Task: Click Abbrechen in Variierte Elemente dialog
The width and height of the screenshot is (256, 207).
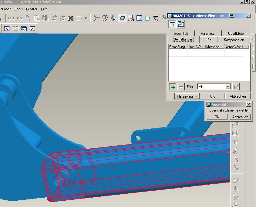Action: pyautogui.click(x=237, y=96)
